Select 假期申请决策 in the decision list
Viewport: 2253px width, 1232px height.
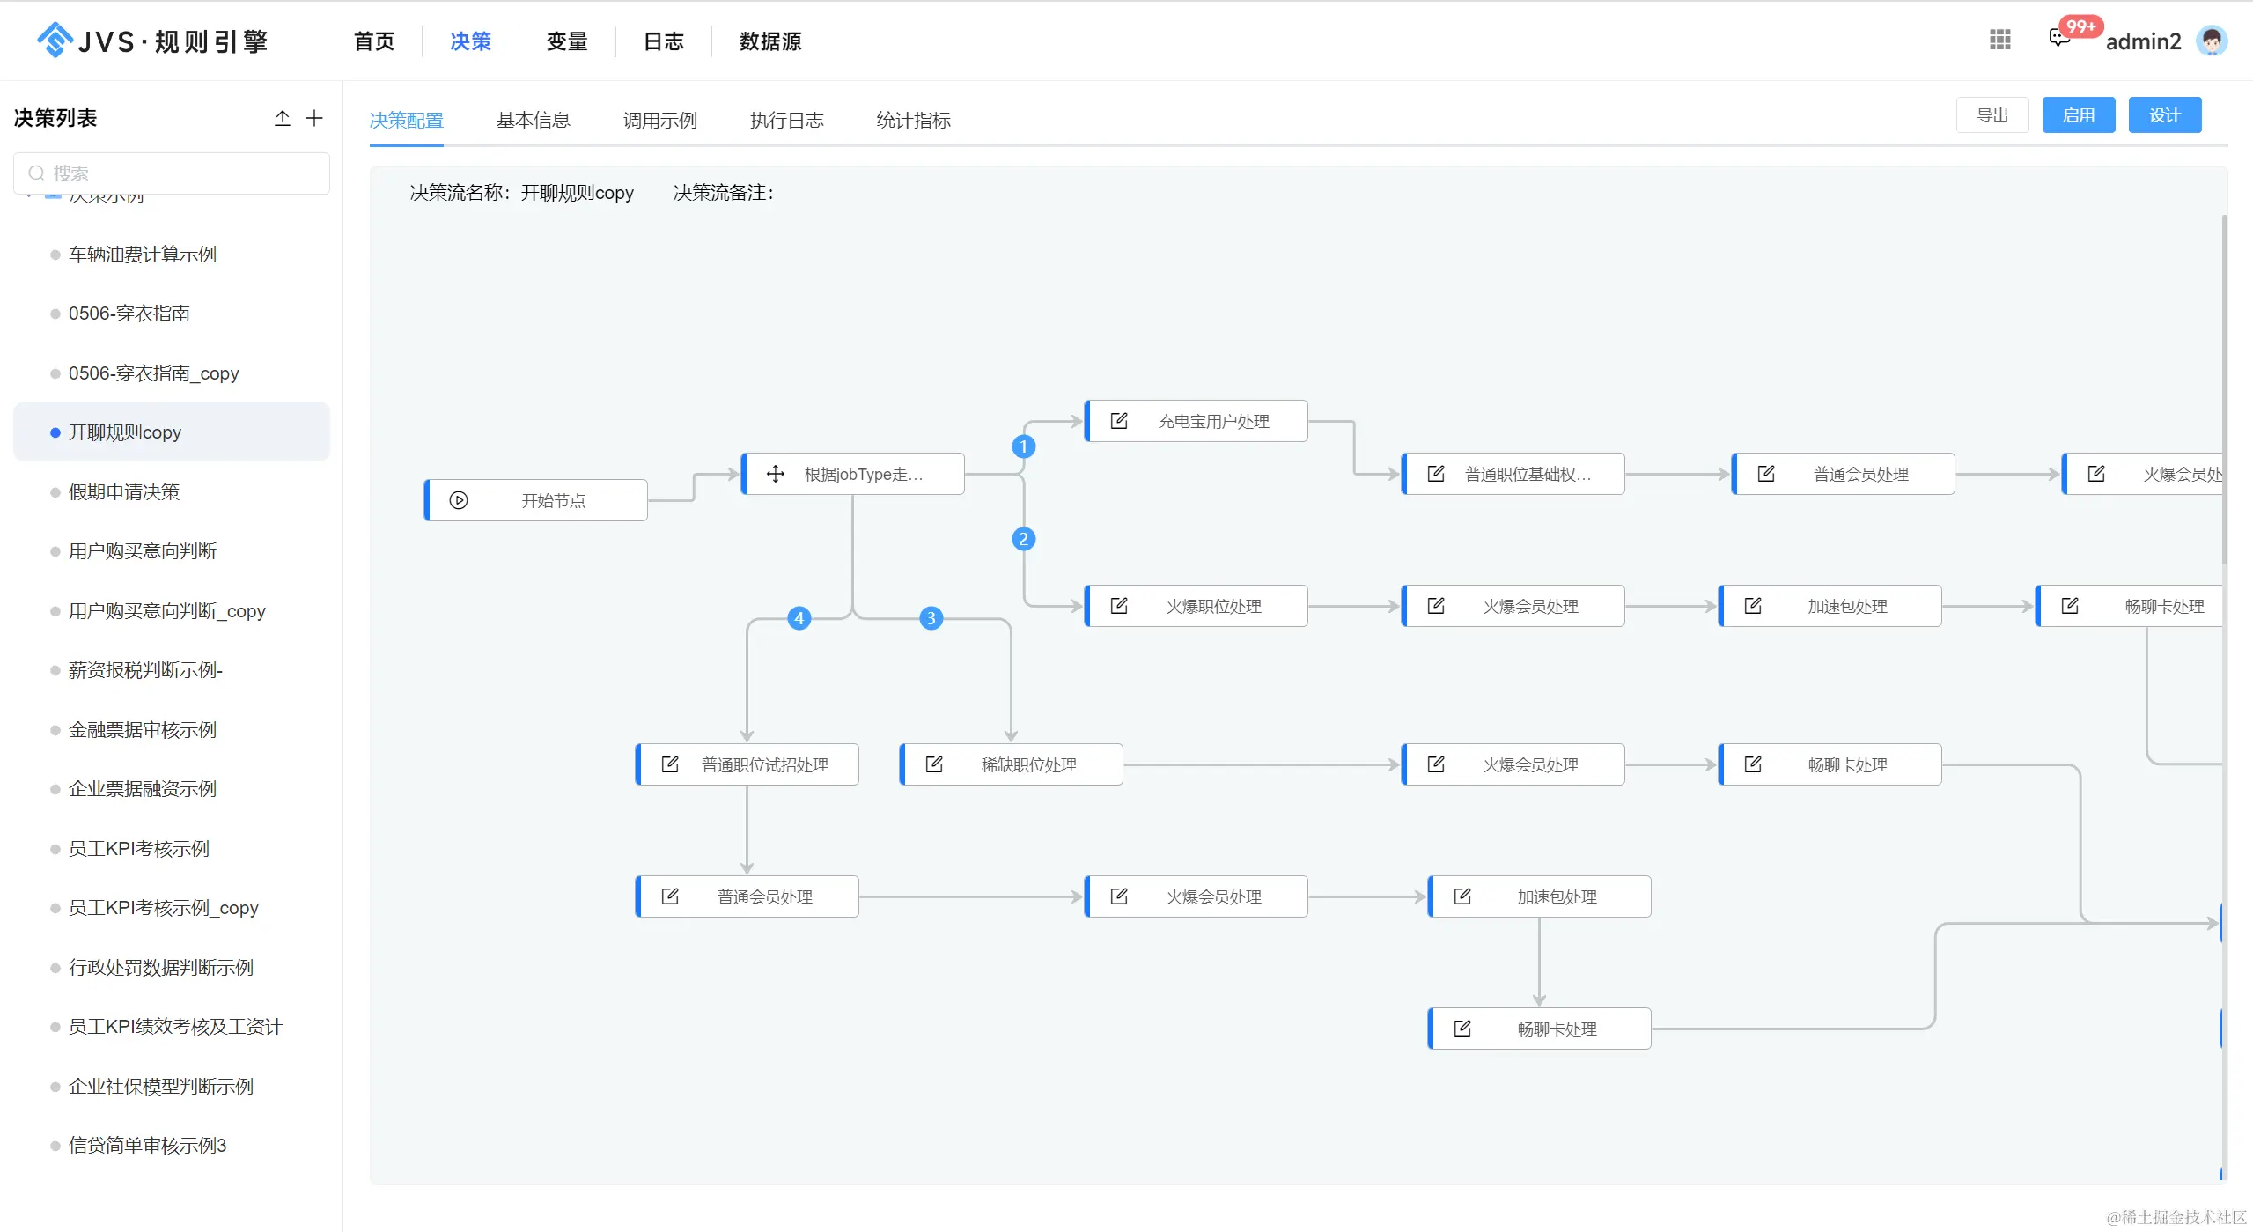coord(124,491)
